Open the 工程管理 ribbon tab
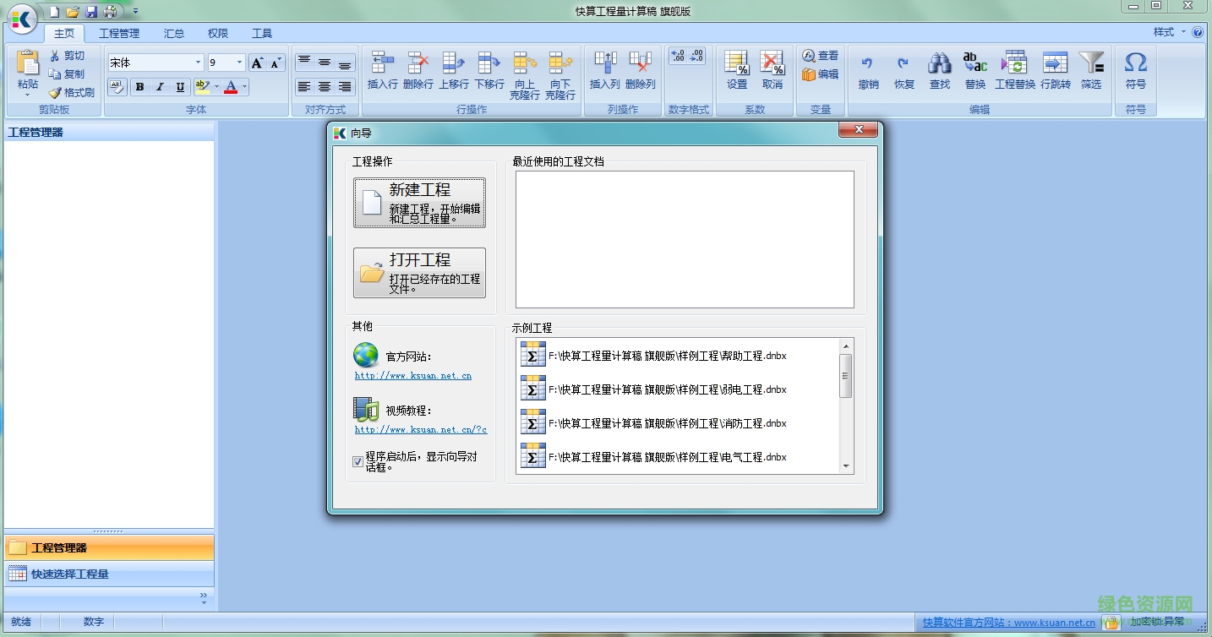This screenshot has width=1212, height=637. pyautogui.click(x=119, y=34)
